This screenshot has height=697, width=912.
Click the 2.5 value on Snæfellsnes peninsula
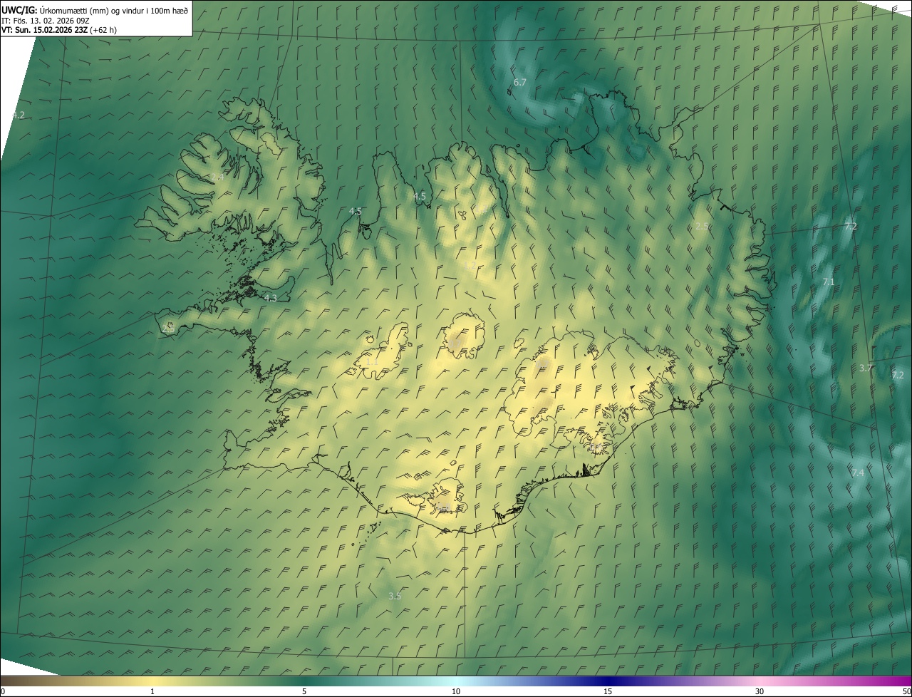(169, 329)
